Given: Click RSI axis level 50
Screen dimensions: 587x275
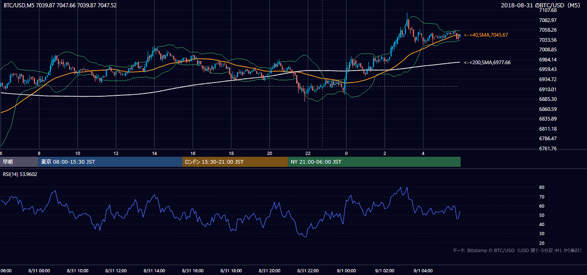Looking at the screenshot, I should click(x=542, y=215).
